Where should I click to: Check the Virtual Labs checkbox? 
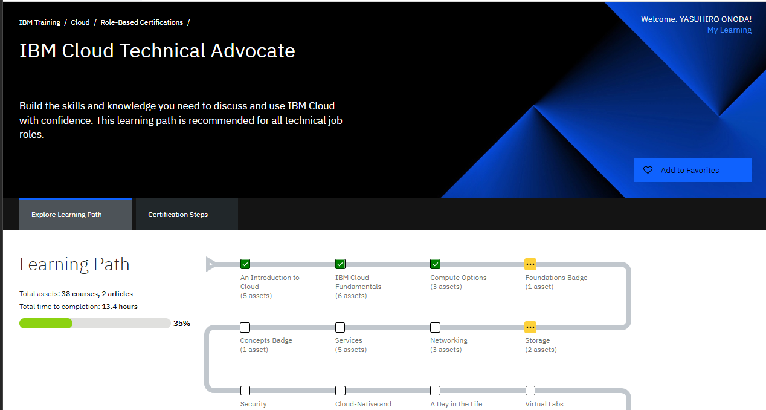(x=530, y=390)
